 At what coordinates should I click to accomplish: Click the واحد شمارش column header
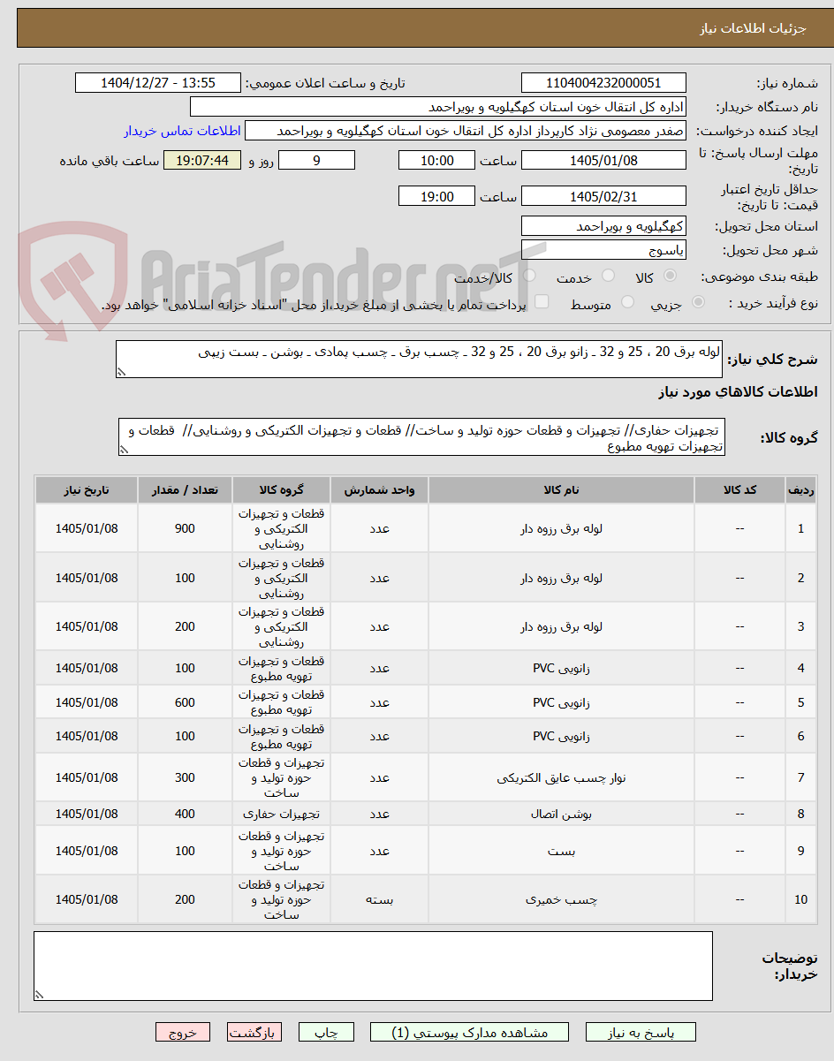379,489
